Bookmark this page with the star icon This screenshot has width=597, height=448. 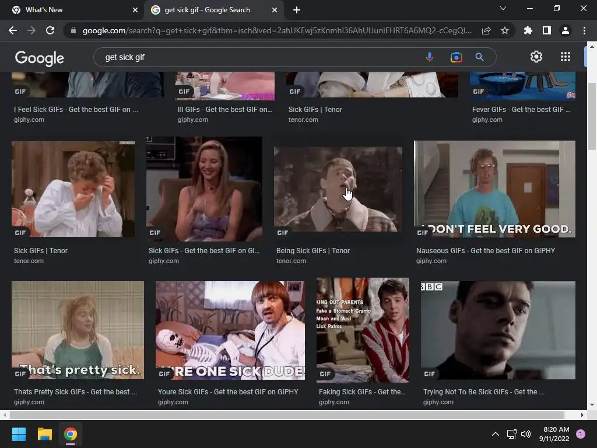(x=505, y=30)
